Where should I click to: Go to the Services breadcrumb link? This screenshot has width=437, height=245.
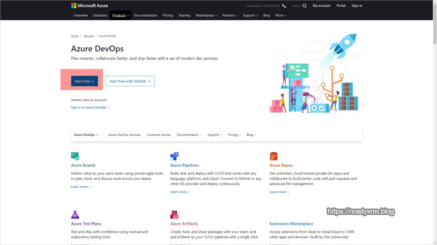point(88,36)
